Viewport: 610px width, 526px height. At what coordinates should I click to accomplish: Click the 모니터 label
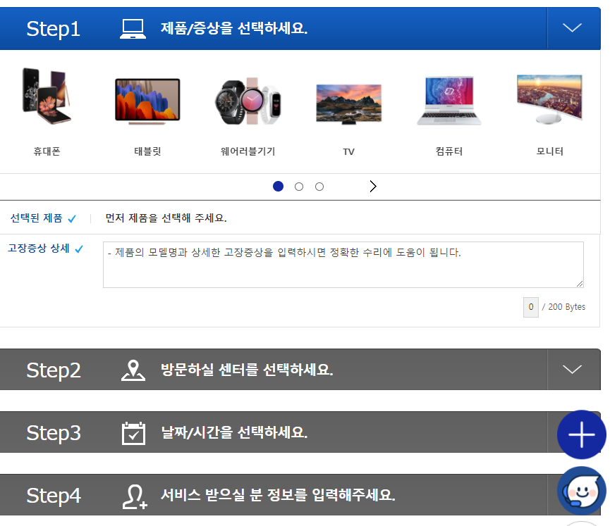pos(549,151)
